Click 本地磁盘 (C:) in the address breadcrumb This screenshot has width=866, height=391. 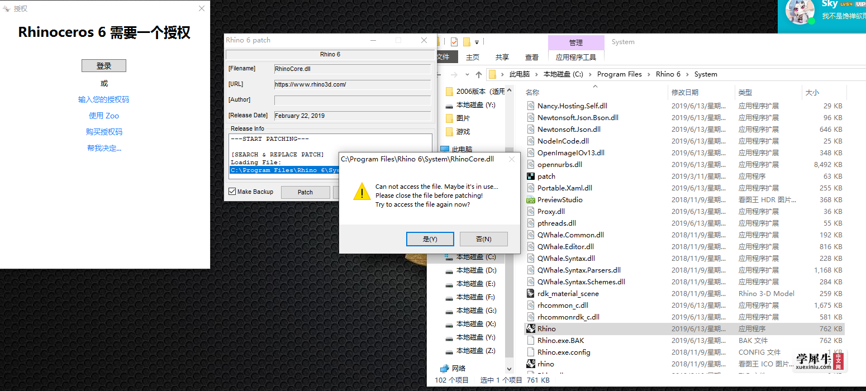click(x=563, y=74)
